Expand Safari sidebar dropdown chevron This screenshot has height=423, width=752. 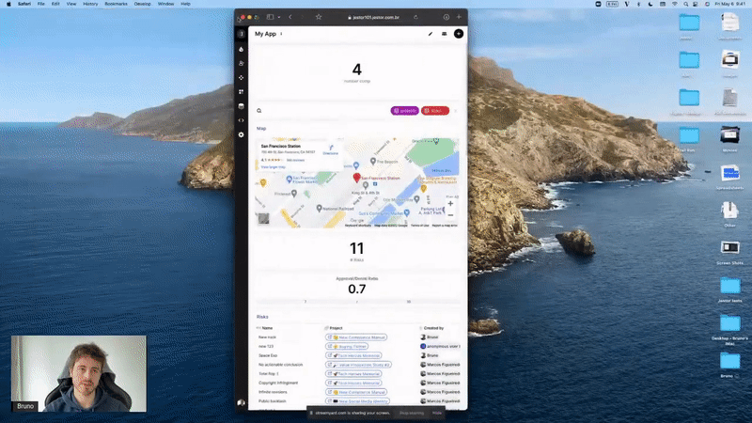[x=278, y=17]
